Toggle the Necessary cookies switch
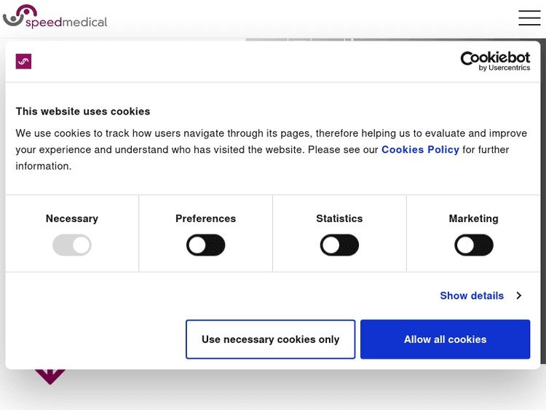546x410 pixels. [71, 245]
